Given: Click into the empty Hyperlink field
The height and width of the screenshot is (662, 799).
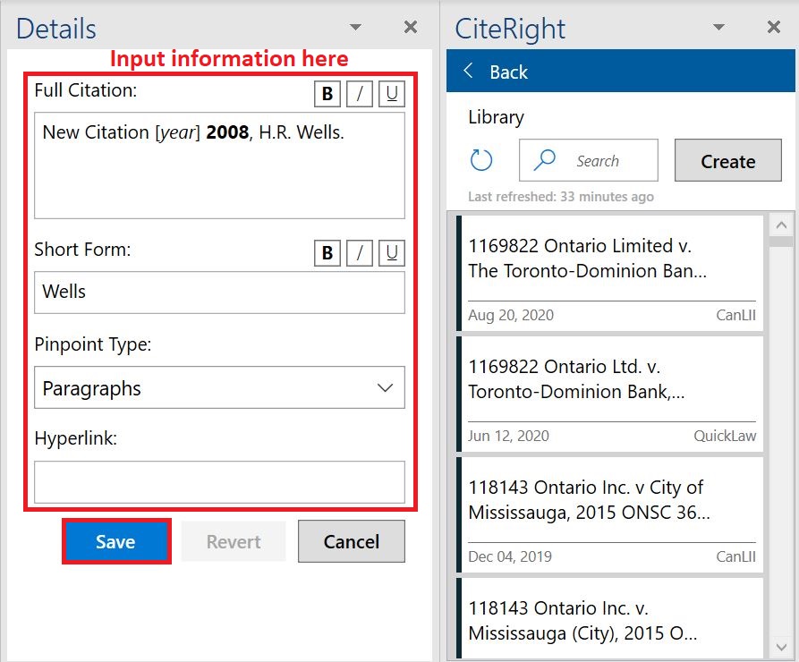Looking at the screenshot, I should click(x=219, y=482).
